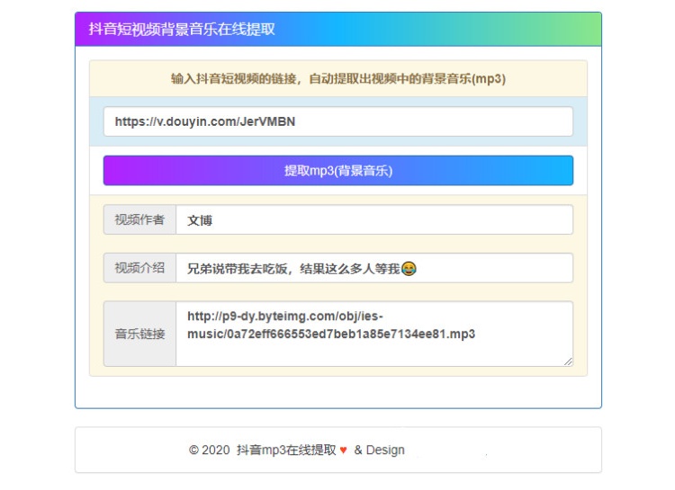Click the byteimg.com mp3 URL first line

coord(285,316)
